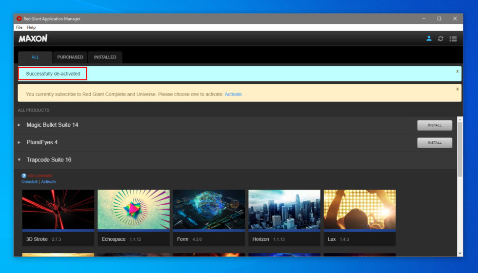The height and width of the screenshot is (273, 478).
Task: Switch to the INSTALLED tab
Action: pyautogui.click(x=105, y=58)
